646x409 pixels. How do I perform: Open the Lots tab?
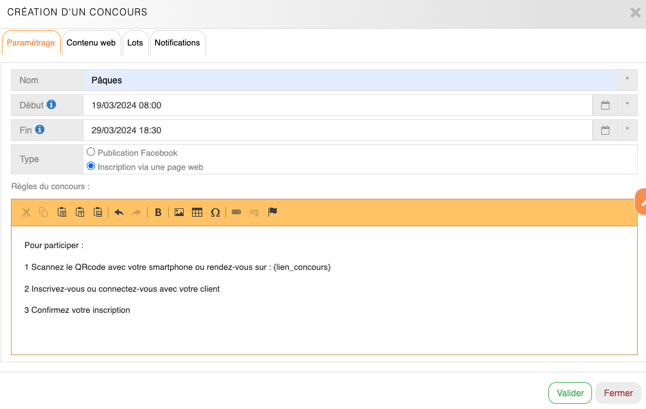(135, 43)
